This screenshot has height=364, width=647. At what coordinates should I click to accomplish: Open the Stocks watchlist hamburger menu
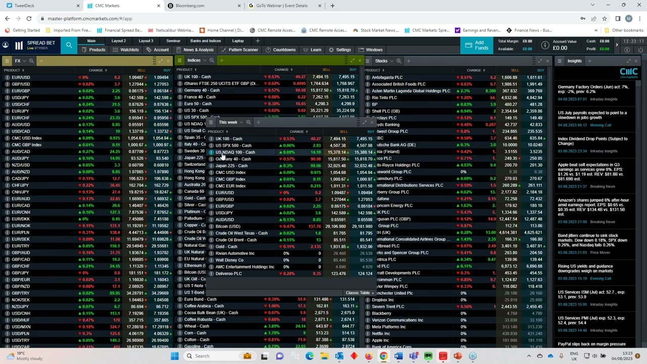tap(368, 61)
